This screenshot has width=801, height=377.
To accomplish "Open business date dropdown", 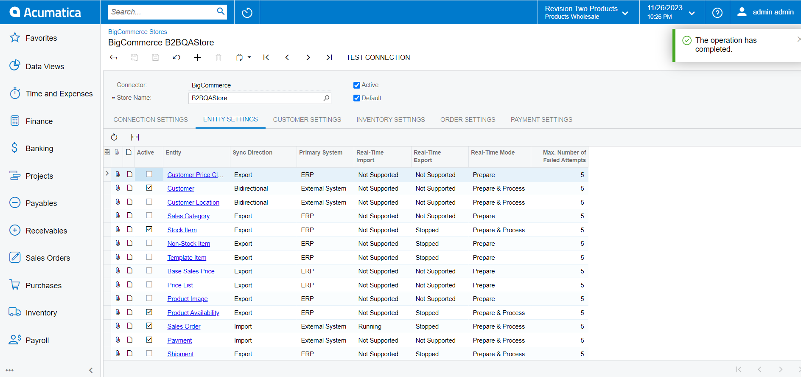I will click(x=672, y=12).
